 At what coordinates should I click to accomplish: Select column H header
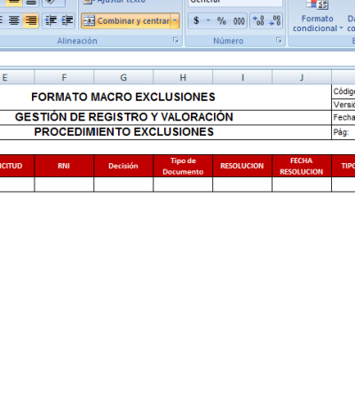click(183, 77)
